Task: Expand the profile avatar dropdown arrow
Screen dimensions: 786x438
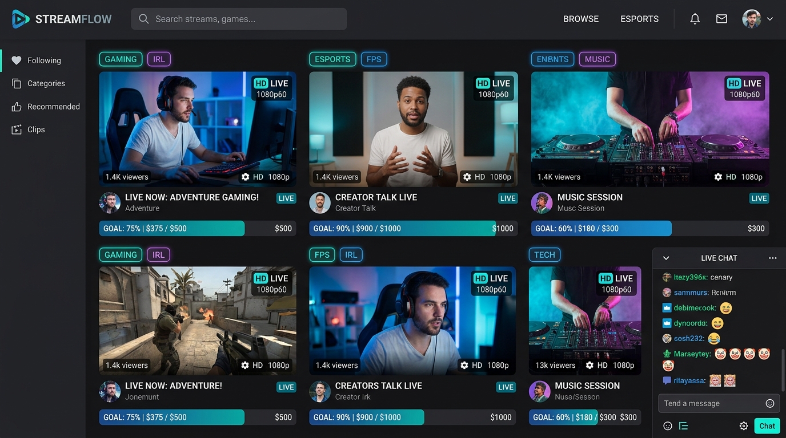Action: point(769,19)
